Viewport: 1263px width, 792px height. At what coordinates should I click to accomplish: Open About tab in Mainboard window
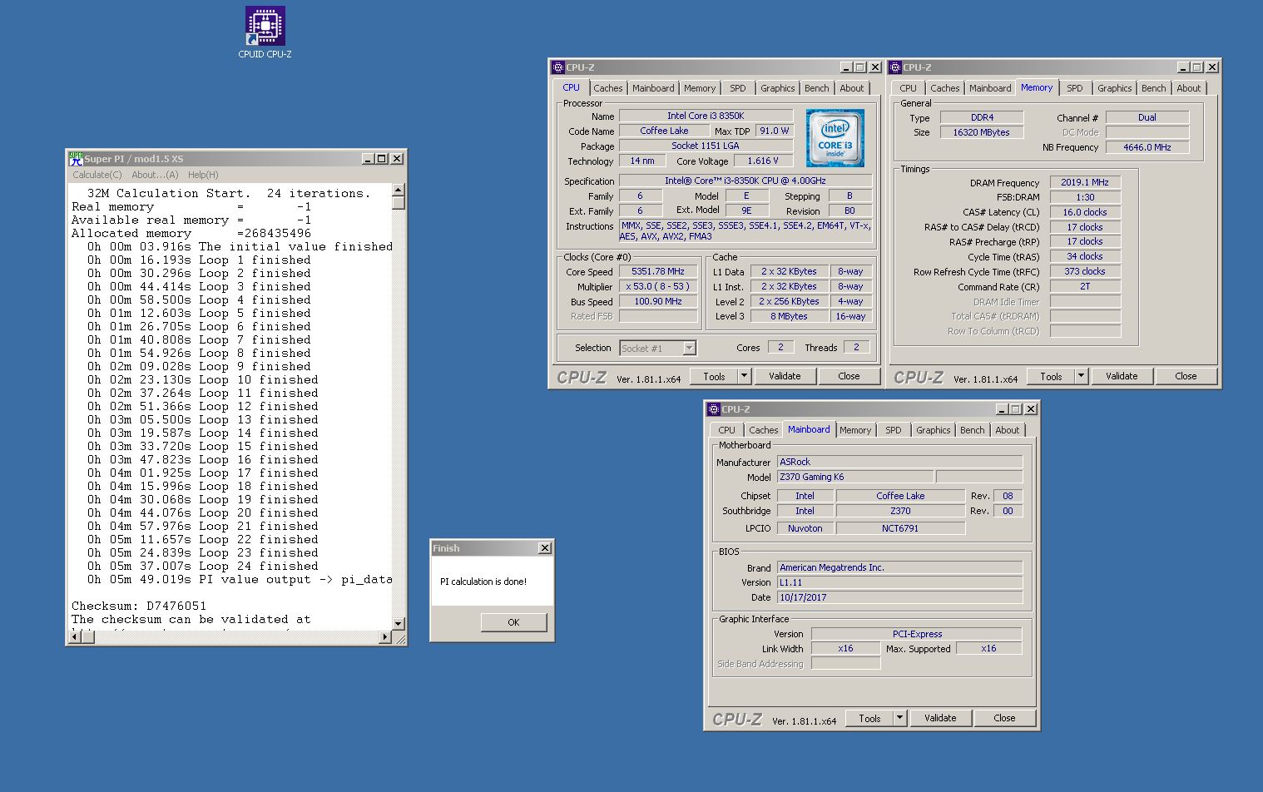click(x=1007, y=430)
